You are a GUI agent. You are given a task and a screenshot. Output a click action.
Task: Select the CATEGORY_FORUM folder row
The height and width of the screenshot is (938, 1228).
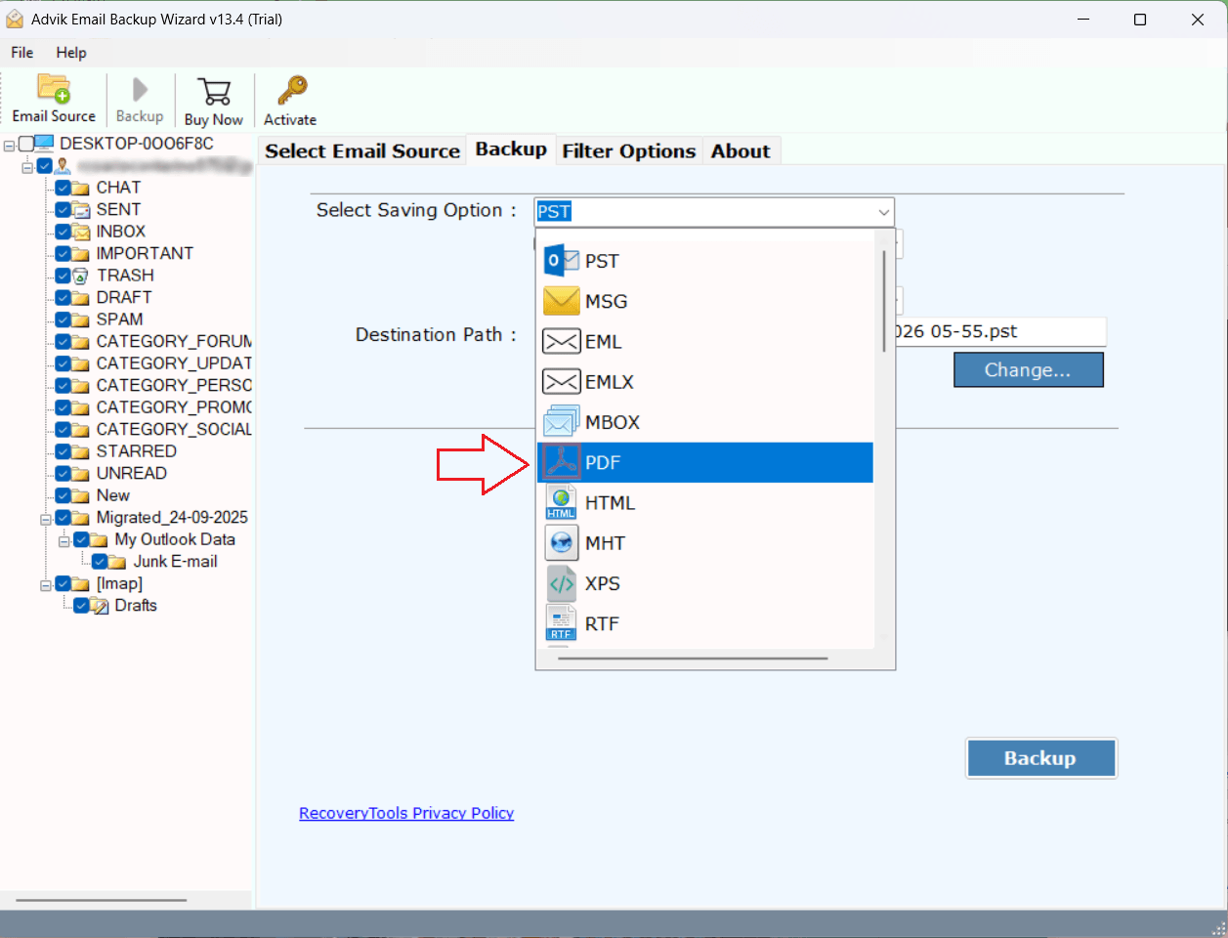174,341
